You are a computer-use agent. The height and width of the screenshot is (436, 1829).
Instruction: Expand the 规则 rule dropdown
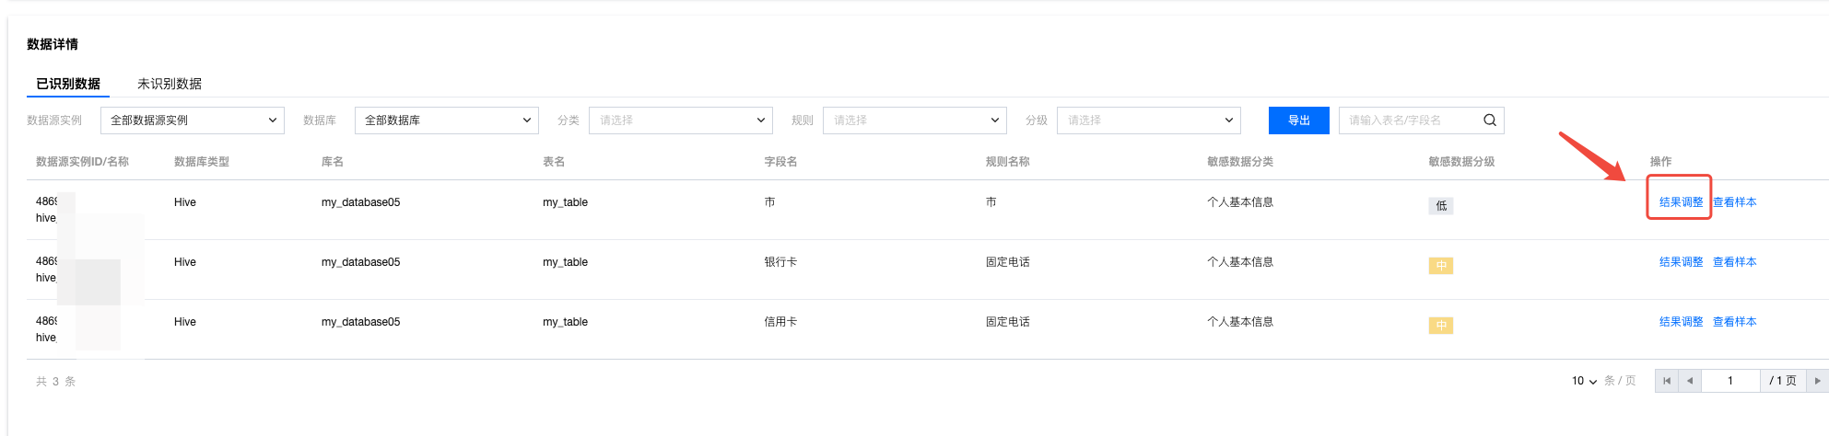coord(914,120)
